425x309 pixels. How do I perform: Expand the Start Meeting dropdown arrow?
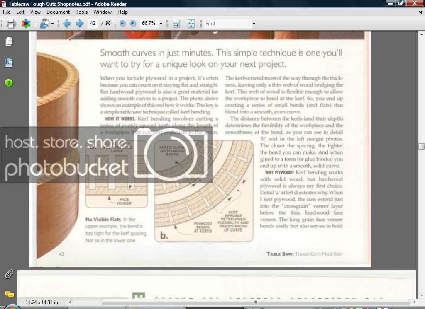pos(52,24)
